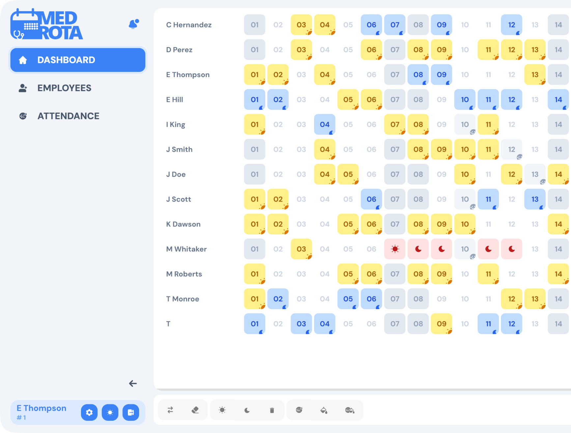Toggle T Monroe's night shift on day 02
Viewport: 571px width, 433px height.
[278, 299]
